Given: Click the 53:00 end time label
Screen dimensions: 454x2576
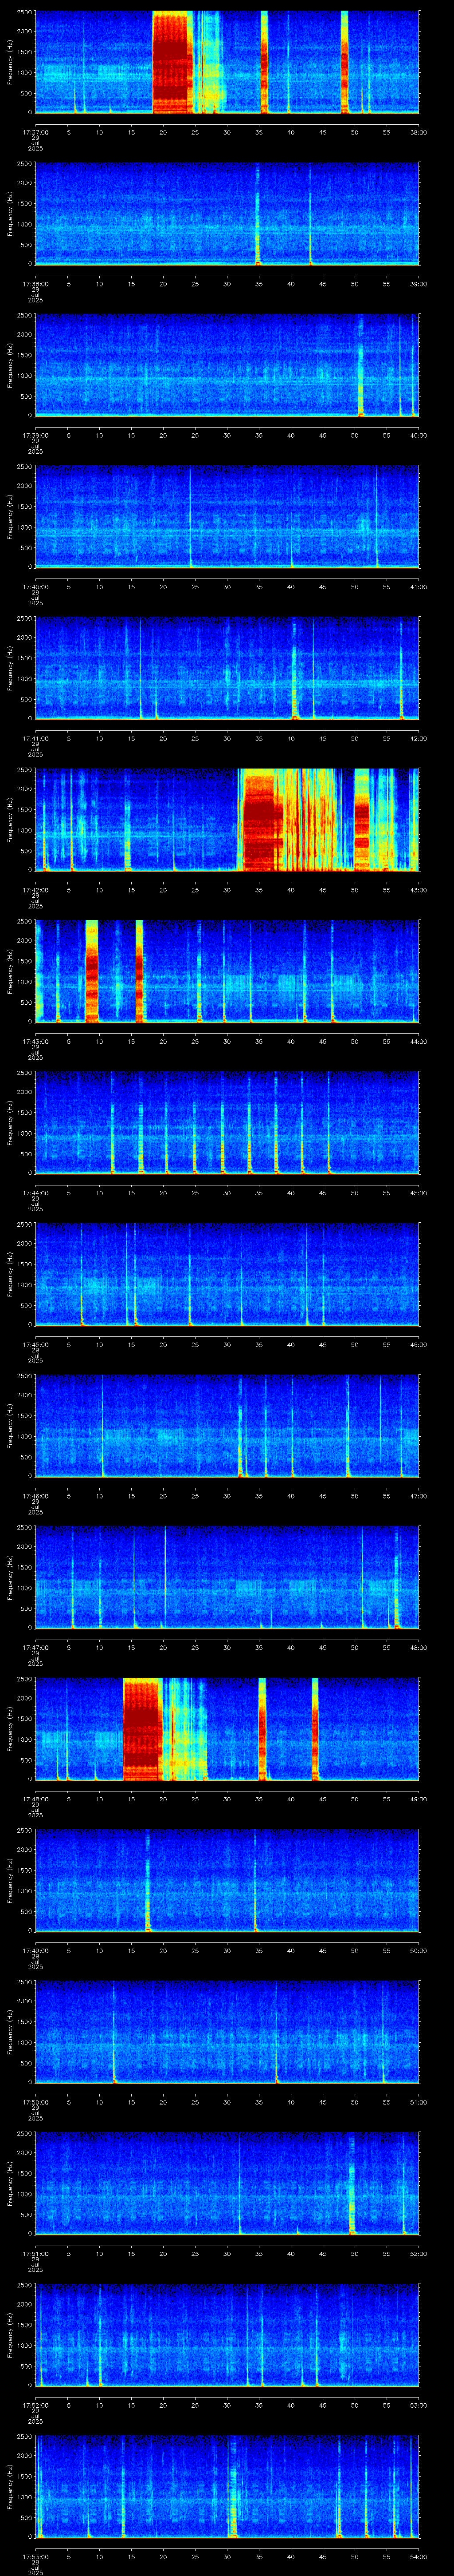Looking at the screenshot, I should click(x=419, y=2405).
